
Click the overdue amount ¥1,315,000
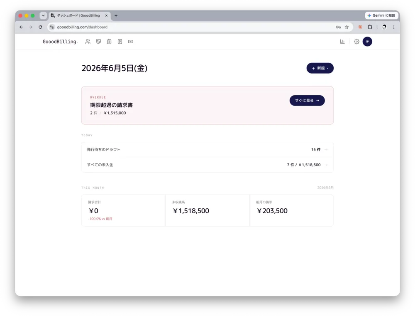(x=115, y=113)
